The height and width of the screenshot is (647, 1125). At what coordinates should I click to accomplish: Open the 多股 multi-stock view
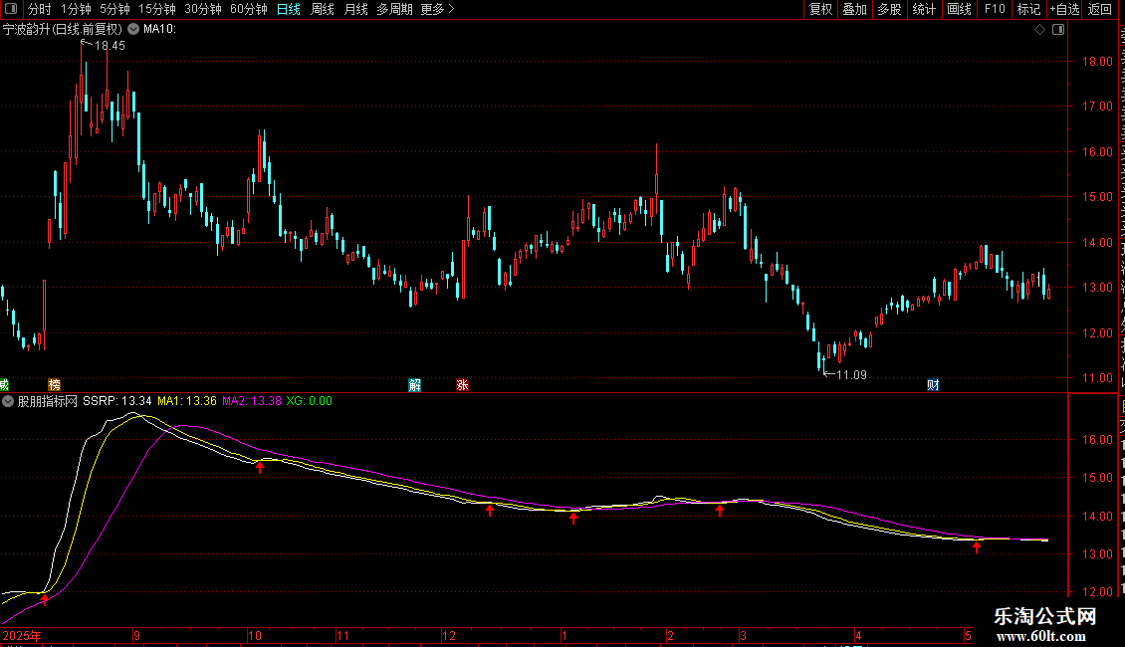pos(890,9)
